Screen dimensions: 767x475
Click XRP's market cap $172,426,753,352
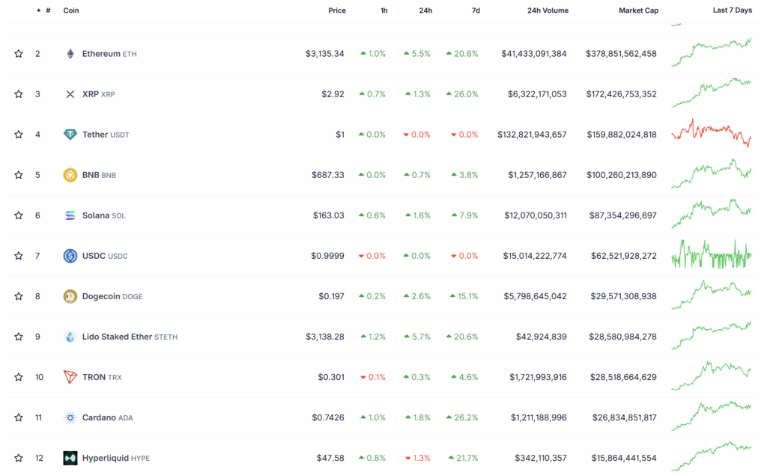click(x=621, y=94)
